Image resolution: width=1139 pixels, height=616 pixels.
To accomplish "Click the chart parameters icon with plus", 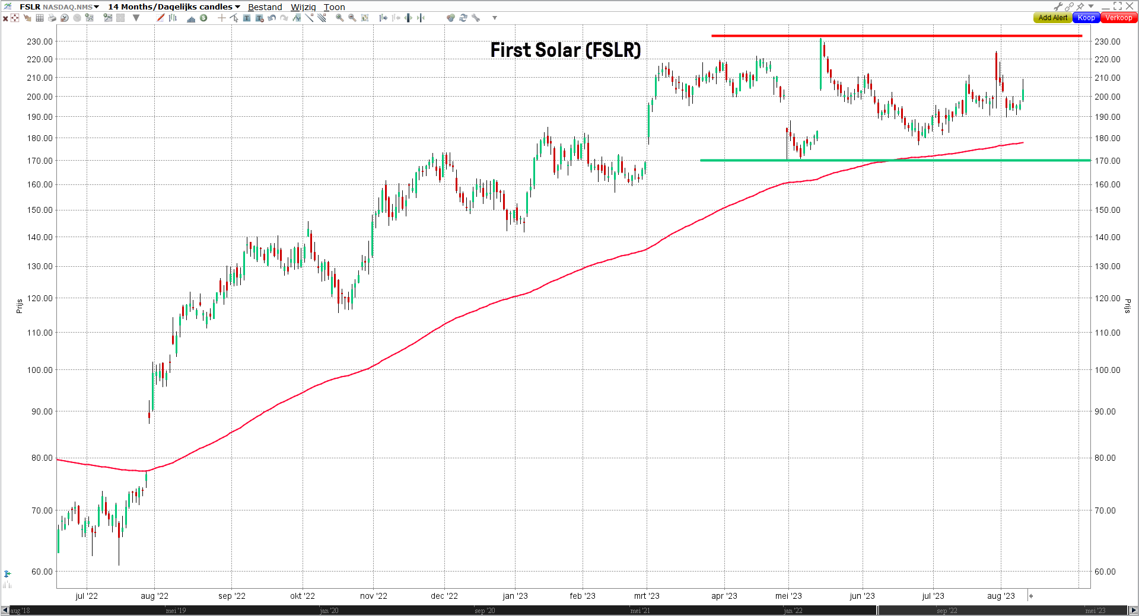I will coord(90,18).
